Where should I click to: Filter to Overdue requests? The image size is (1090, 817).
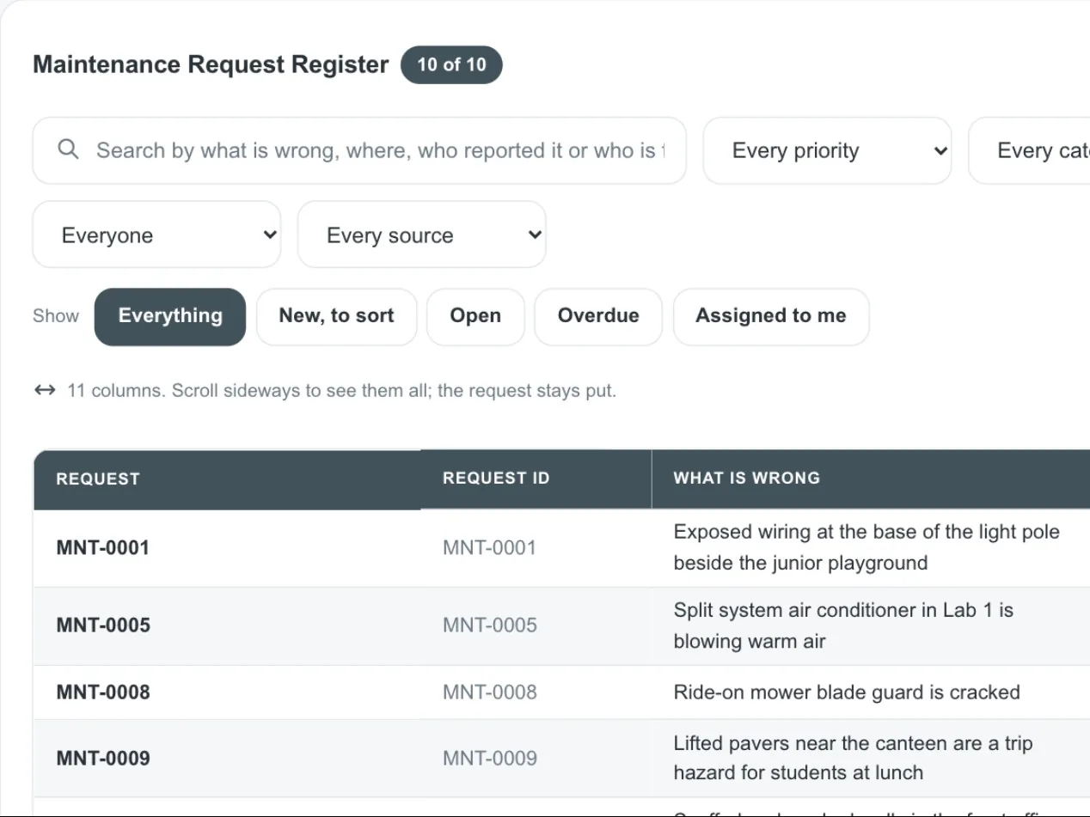[x=598, y=316]
